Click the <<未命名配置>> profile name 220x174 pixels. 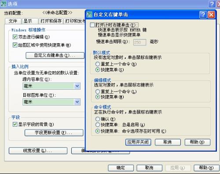point(57,13)
